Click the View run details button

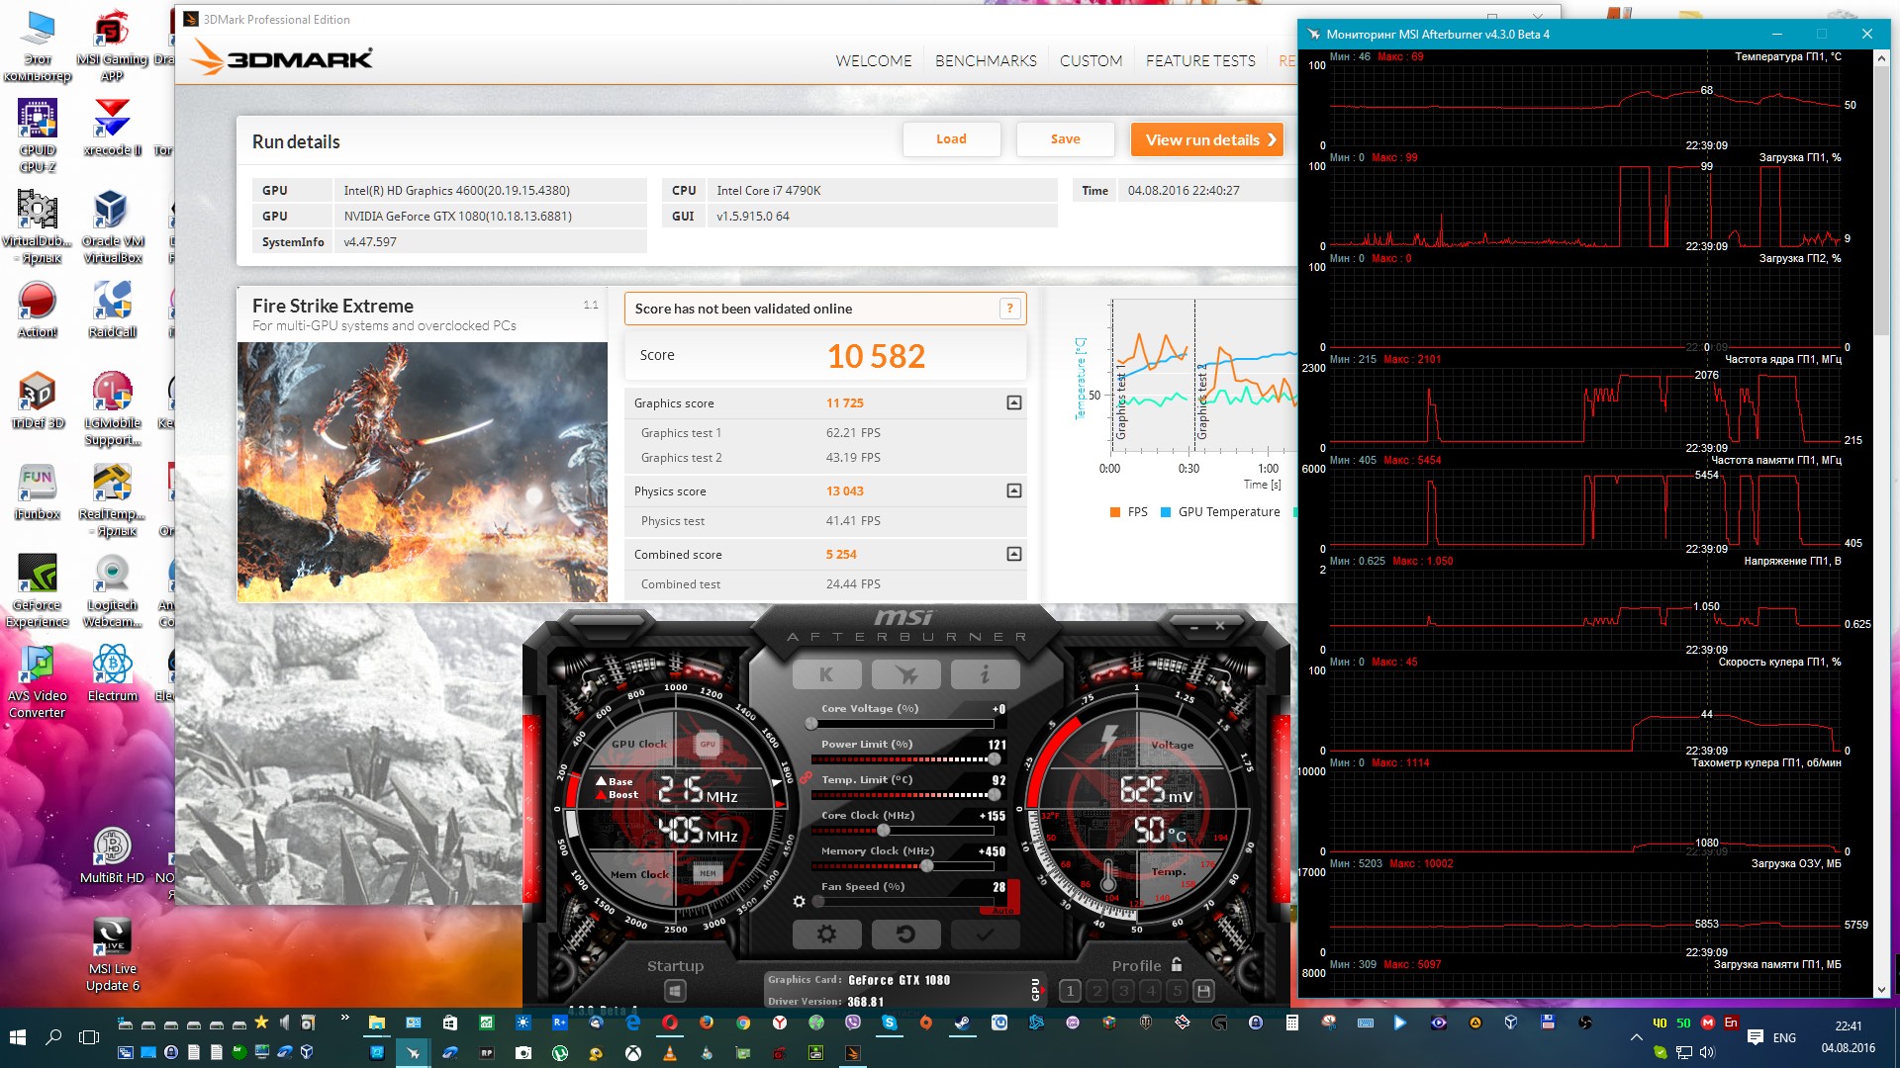pos(1207,139)
